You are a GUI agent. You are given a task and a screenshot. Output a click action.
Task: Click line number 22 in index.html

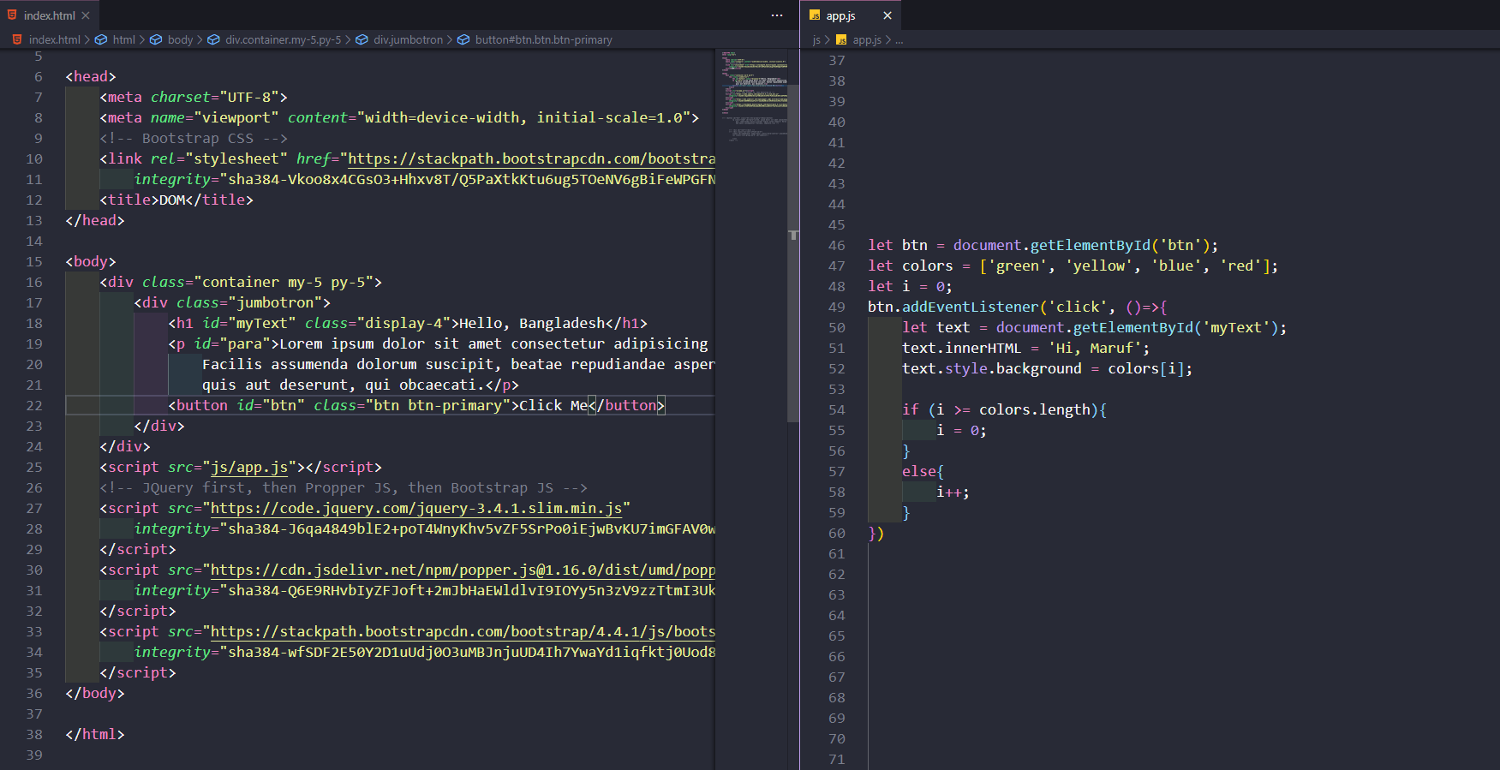[x=34, y=405]
